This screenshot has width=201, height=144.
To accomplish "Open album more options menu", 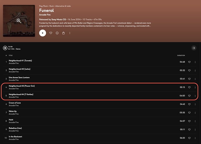I will click(x=70, y=33).
